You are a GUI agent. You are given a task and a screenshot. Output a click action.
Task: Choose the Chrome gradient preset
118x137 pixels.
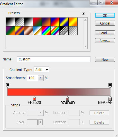tap(37, 31)
